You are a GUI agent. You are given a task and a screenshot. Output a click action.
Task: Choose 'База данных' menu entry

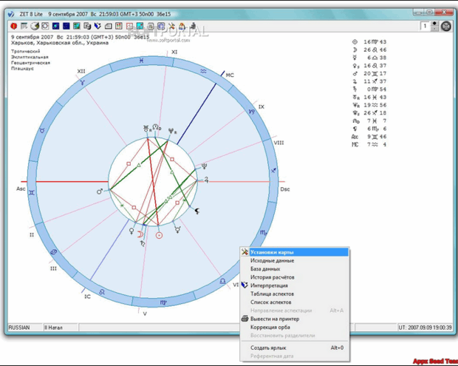[x=265, y=269]
